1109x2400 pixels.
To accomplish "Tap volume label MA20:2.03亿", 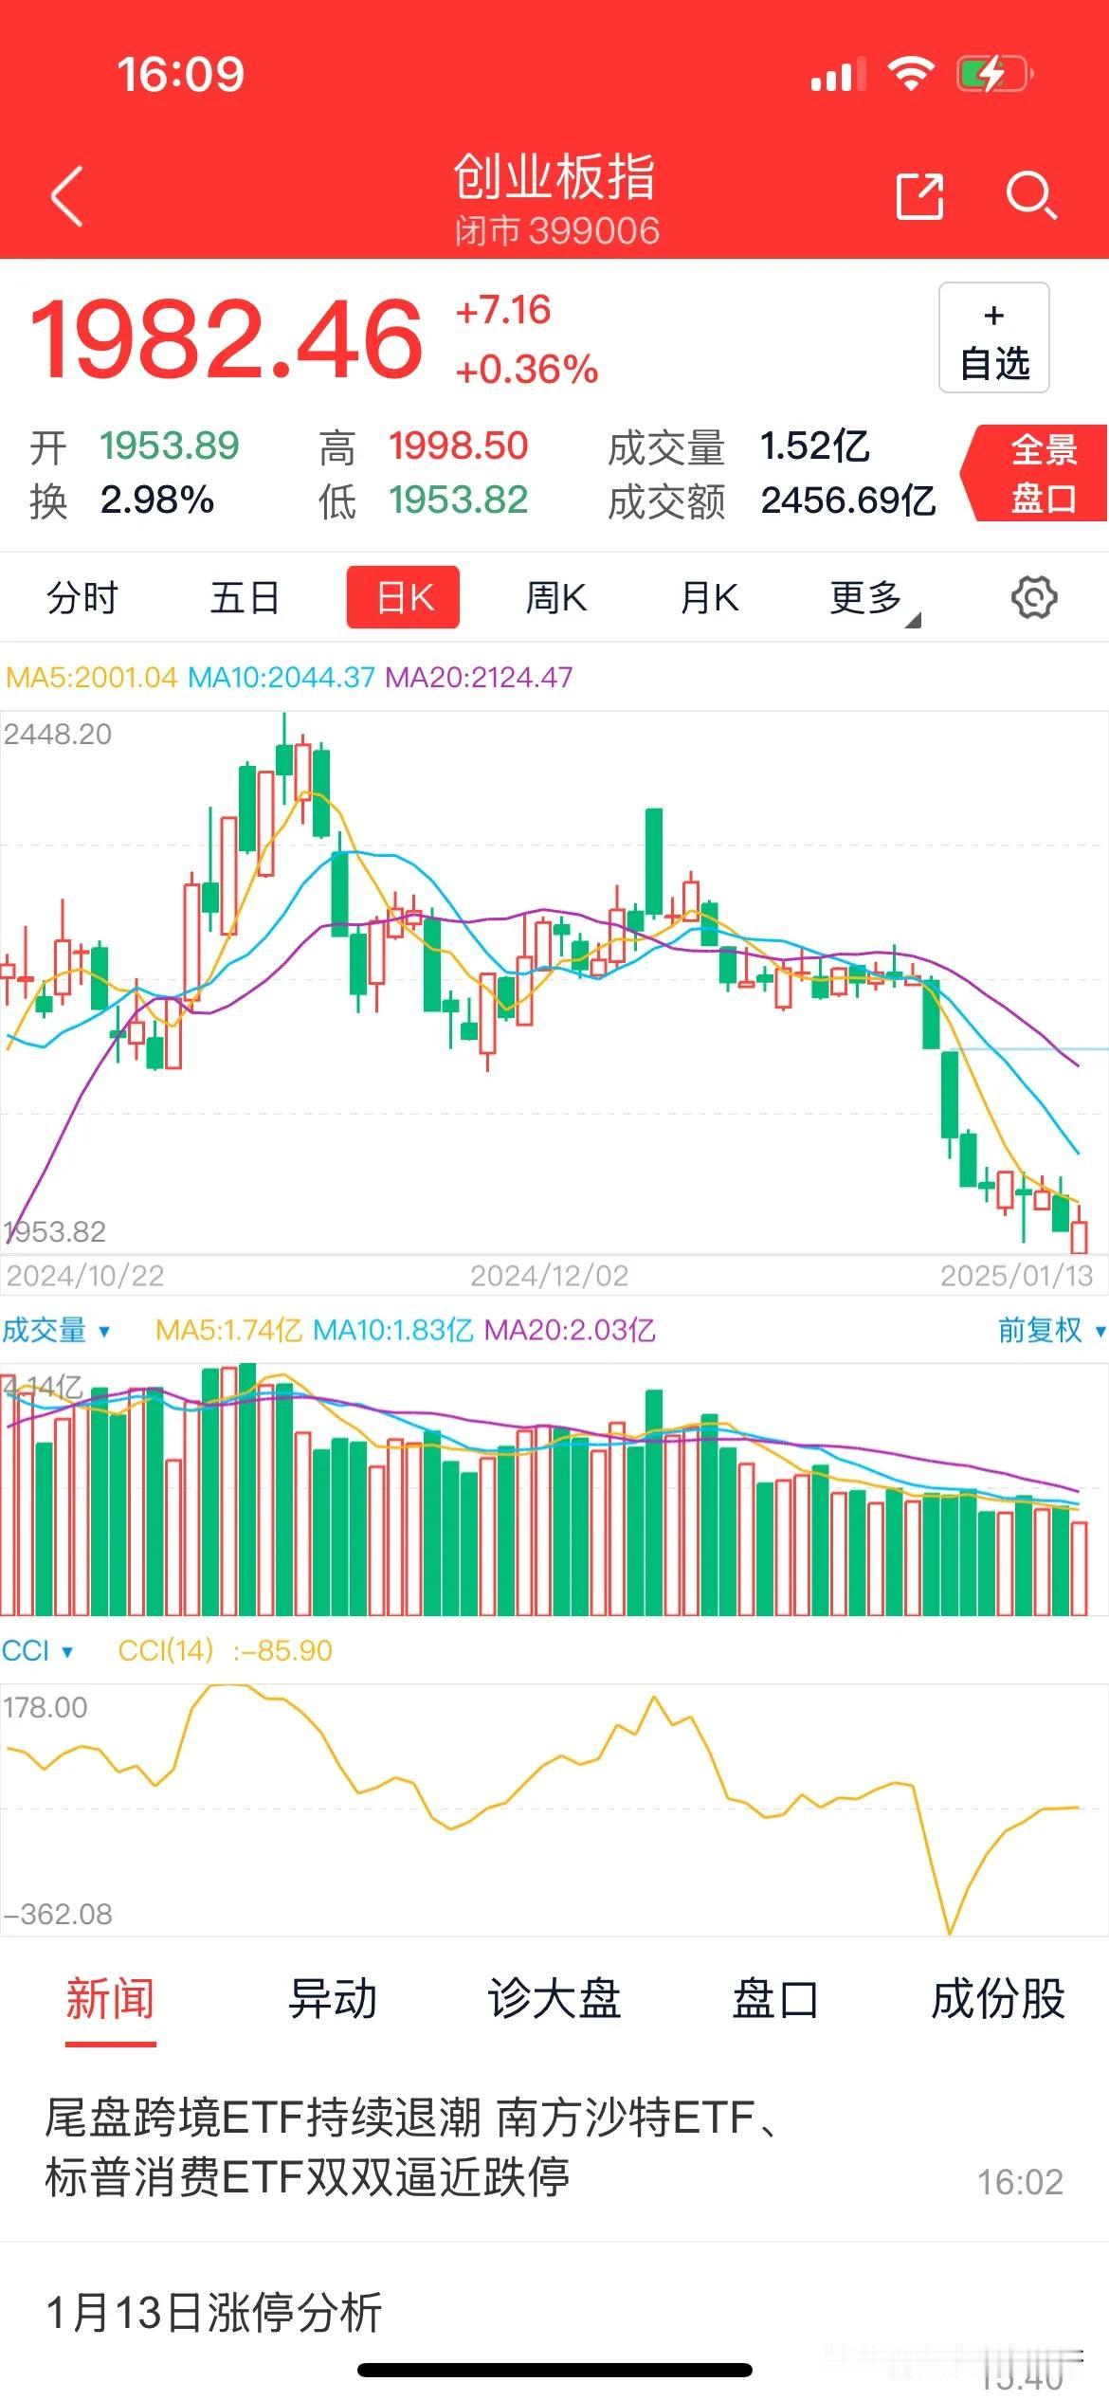I will click(x=570, y=1330).
